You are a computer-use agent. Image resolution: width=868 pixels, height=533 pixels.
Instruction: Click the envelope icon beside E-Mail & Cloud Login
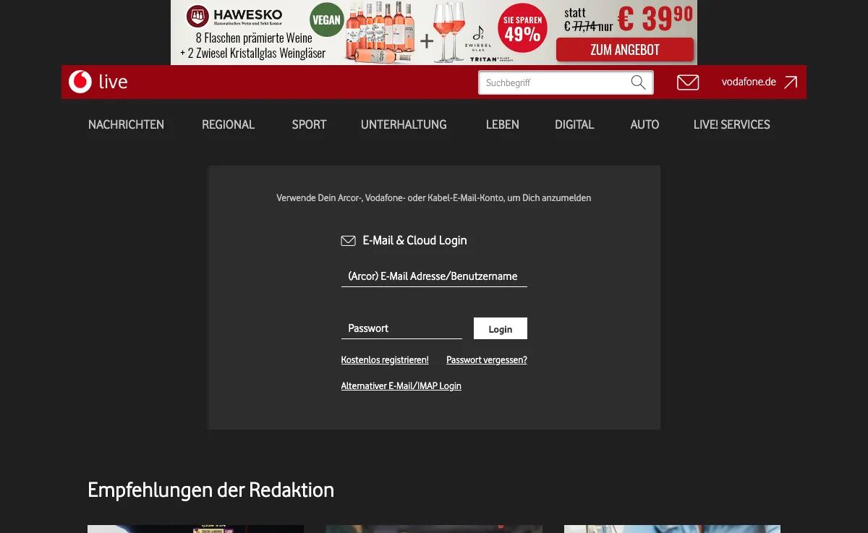[x=348, y=241]
